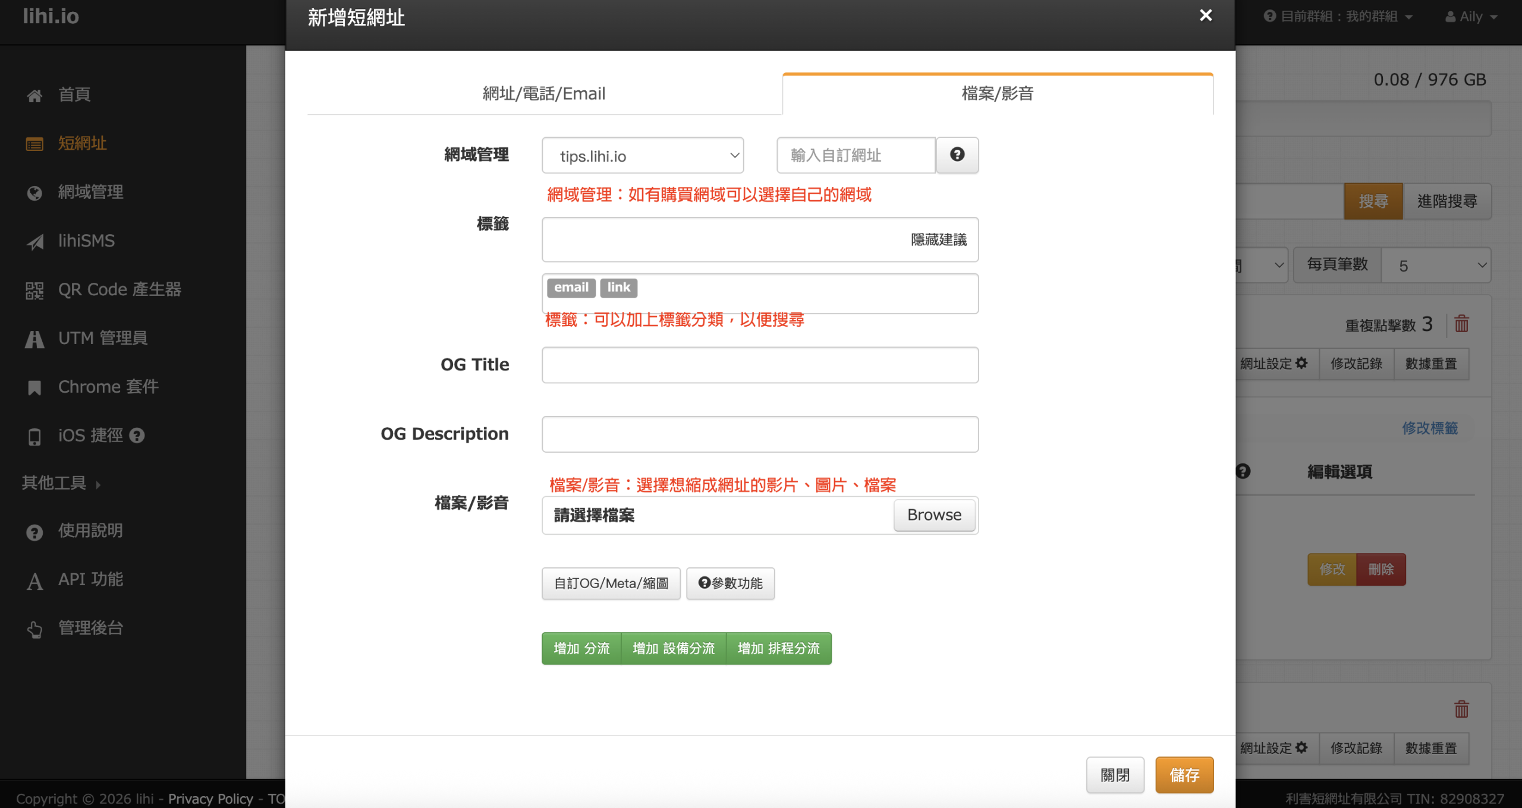Close the 新增短網址 dialog with X

coord(1205,15)
